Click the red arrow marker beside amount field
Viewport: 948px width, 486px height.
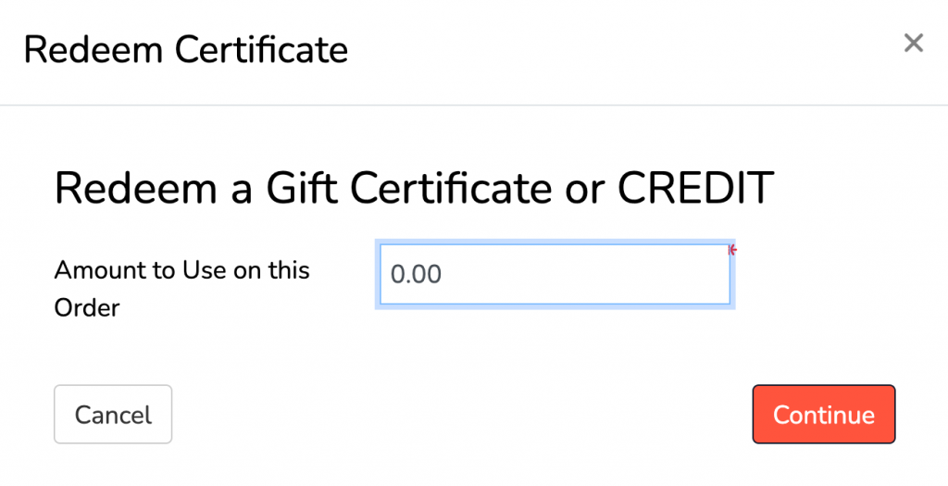click(732, 250)
